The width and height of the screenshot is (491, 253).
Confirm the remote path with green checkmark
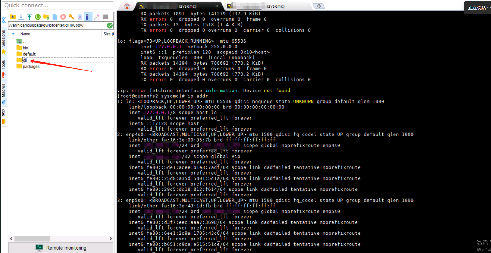(x=110, y=25)
